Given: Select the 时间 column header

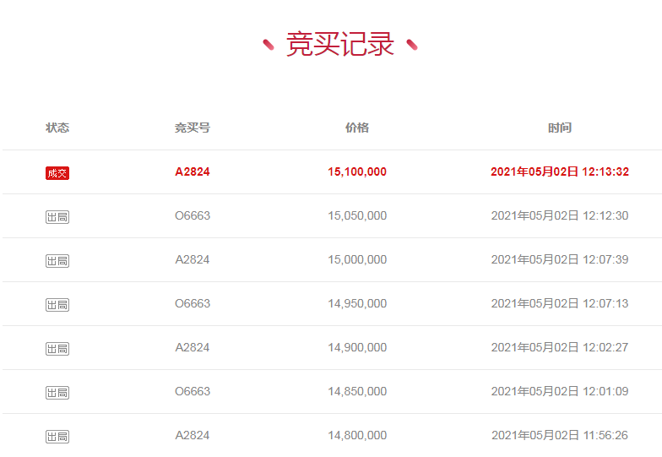Looking at the screenshot, I should point(560,128).
